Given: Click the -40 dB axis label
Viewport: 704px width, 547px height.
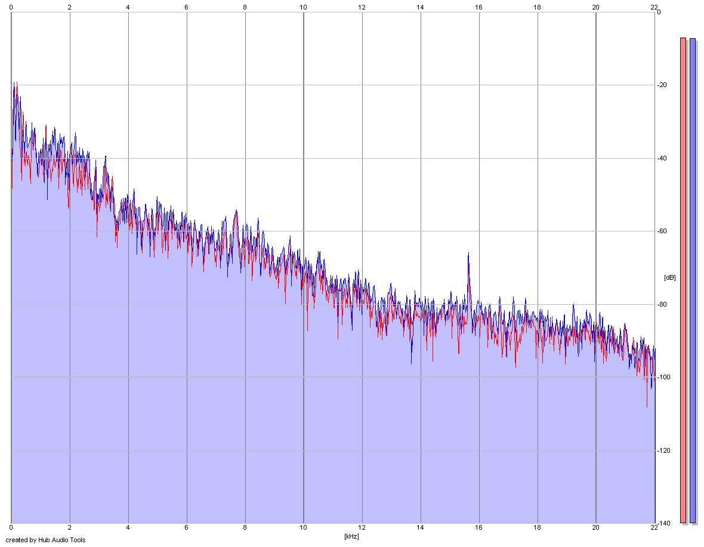Looking at the screenshot, I should (x=662, y=158).
